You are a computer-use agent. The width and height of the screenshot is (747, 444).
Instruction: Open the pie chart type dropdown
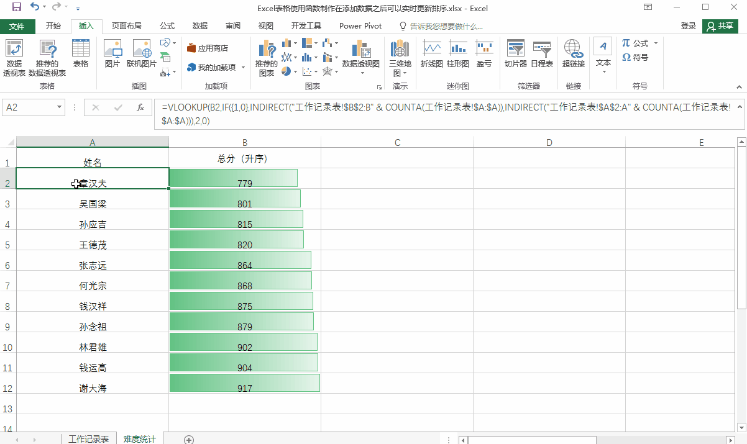(x=288, y=71)
